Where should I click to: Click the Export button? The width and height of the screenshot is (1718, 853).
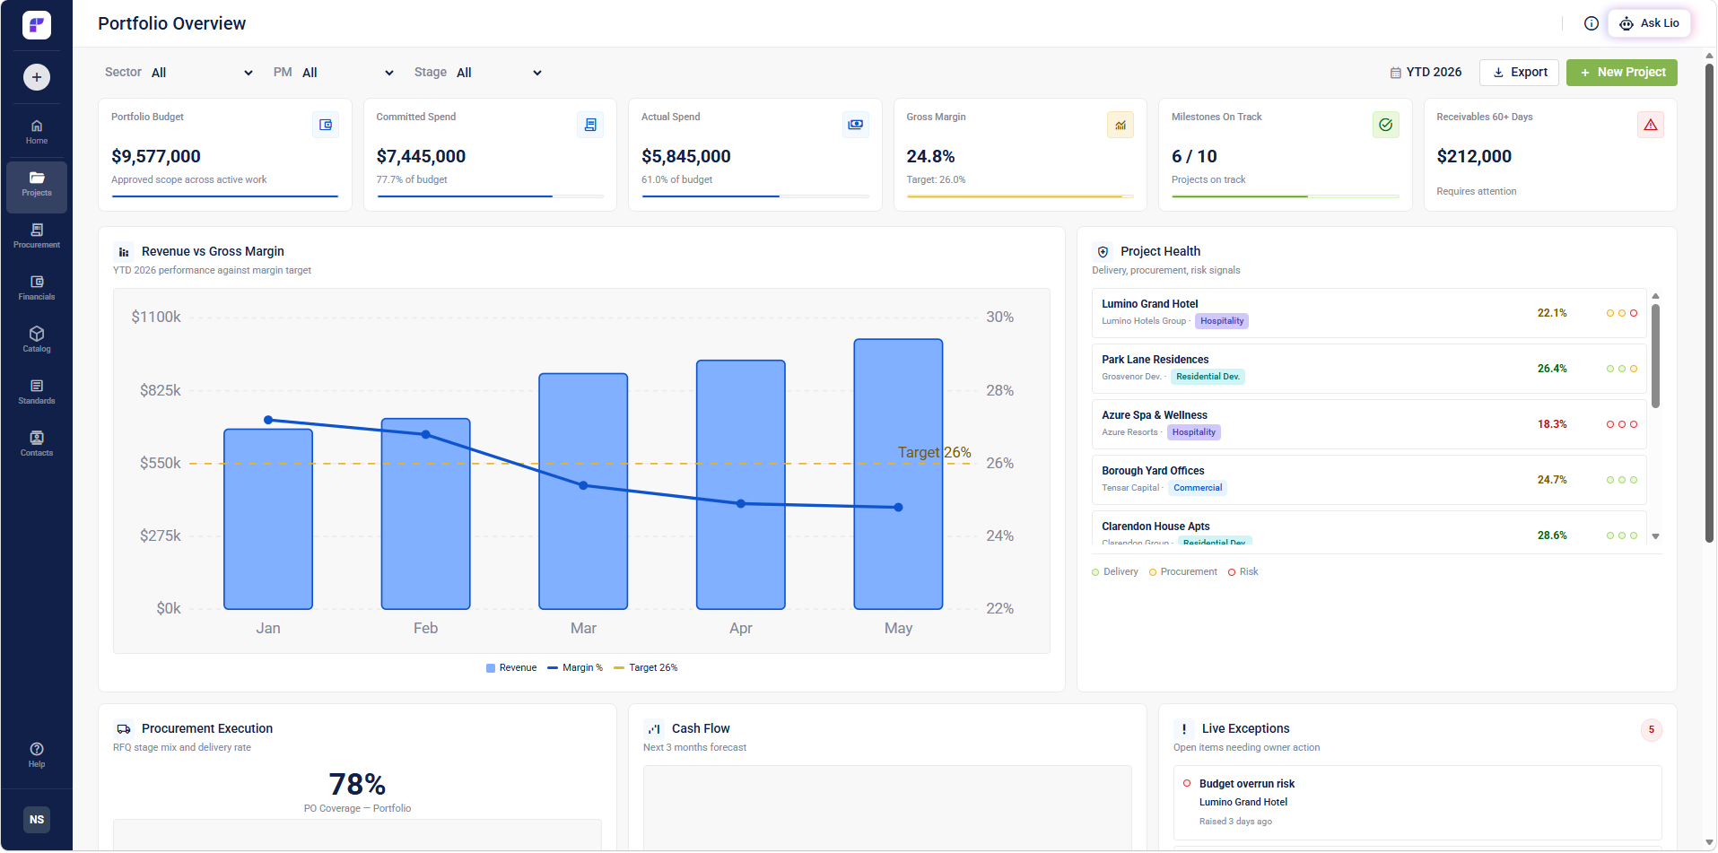[x=1520, y=73]
